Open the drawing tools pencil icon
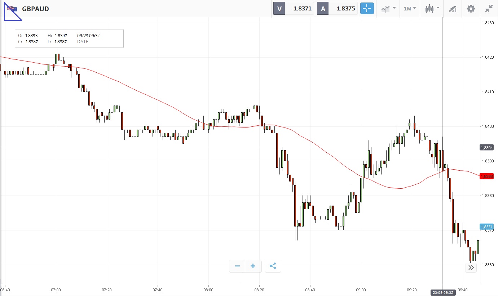498x296 pixels. pos(453,9)
